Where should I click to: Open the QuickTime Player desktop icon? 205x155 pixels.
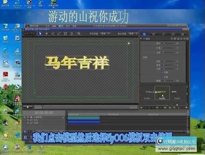pyautogui.click(x=17, y=4)
